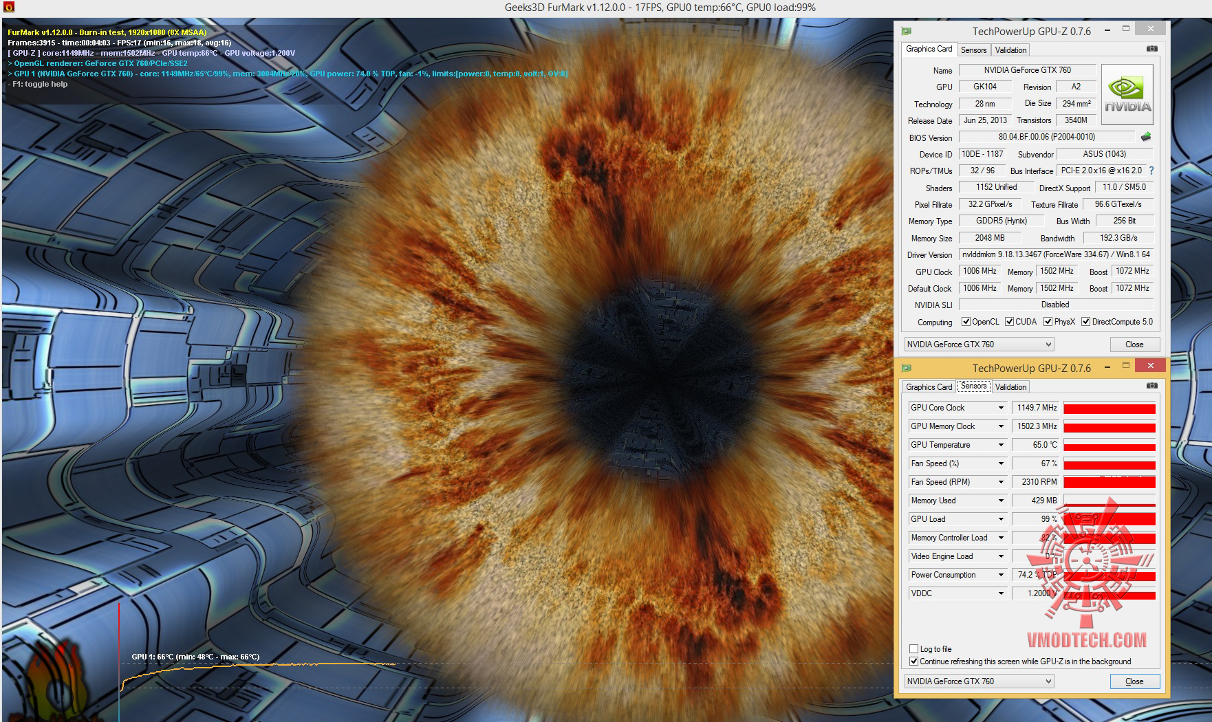Click the Memory Used value 429 MB
Screen dimensions: 1212x722
1035,501
